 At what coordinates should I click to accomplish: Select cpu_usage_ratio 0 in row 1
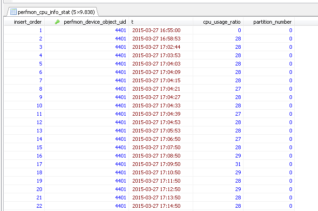pos(218,30)
